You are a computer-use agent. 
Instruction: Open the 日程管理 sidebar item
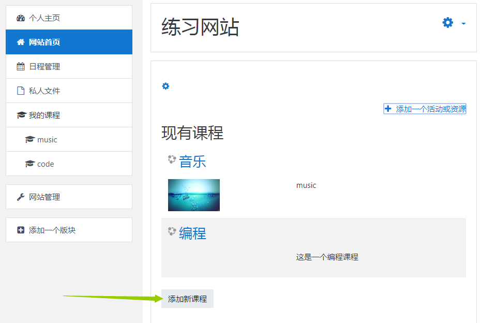[x=44, y=67]
